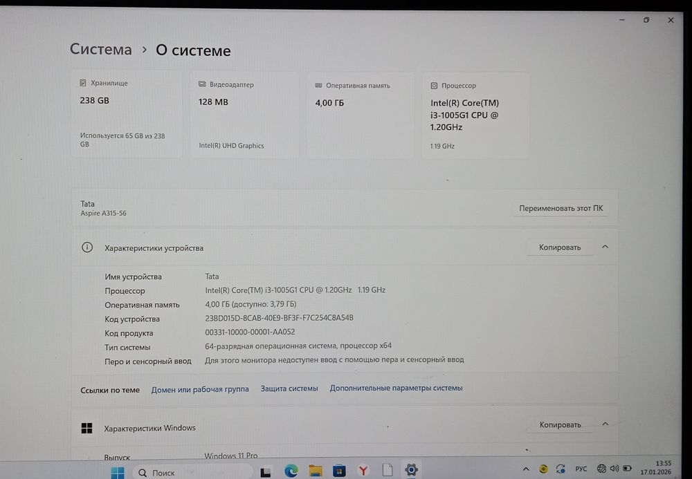Collapse the Характеристики Windows section
This screenshot has width=692, height=479.
pyautogui.click(x=605, y=424)
